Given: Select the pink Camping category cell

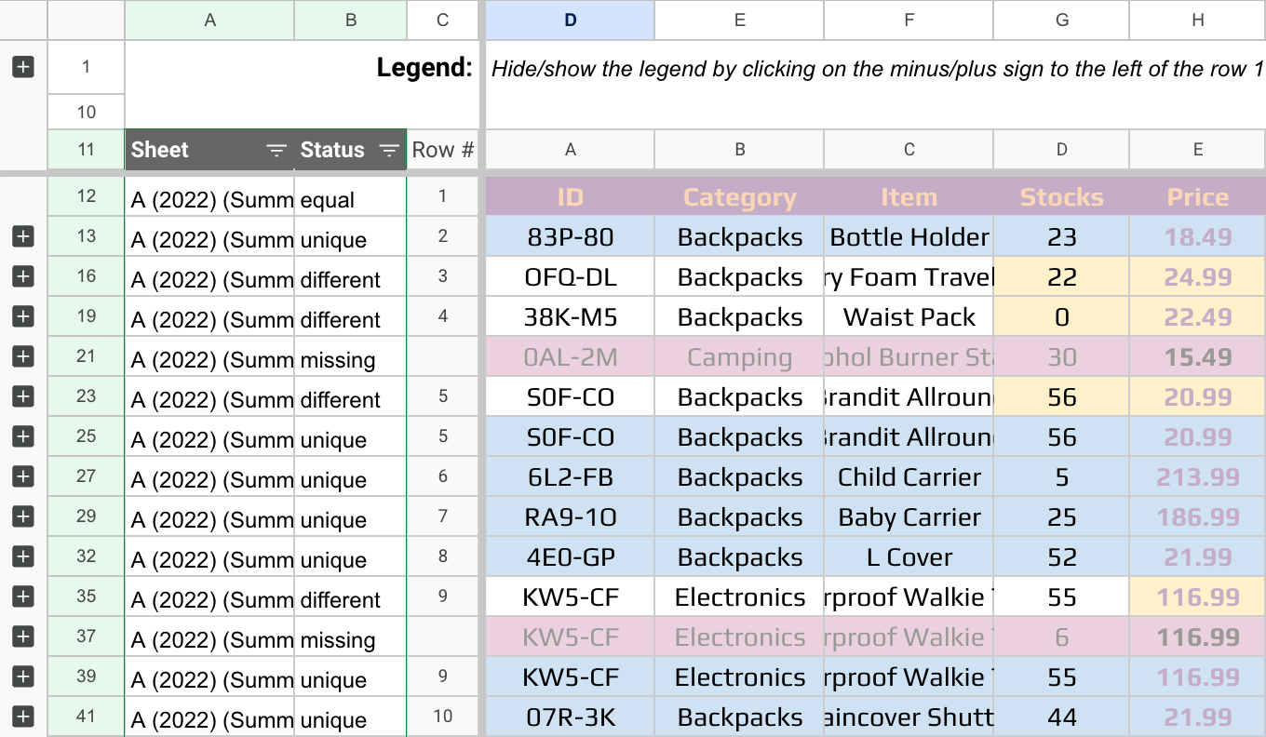Looking at the screenshot, I should point(739,356).
